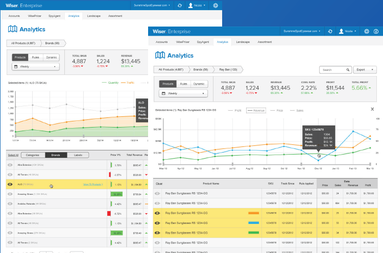Select Categories filter in back window
The height and width of the screenshot is (253, 383).
(x=33, y=155)
